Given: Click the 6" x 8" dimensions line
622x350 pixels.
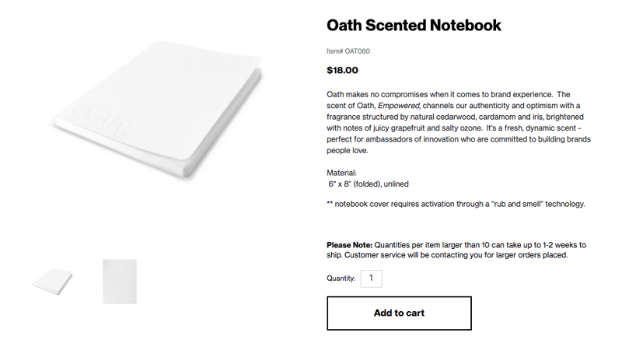Looking at the screenshot, I should [x=369, y=184].
